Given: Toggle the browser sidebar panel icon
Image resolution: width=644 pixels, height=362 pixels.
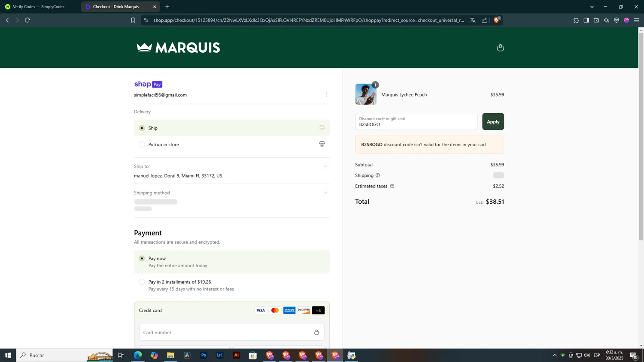Looking at the screenshot, I should (586, 20).
